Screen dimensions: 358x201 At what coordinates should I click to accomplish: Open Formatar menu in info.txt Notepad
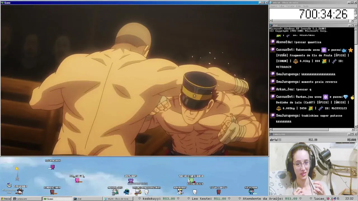click(x=290, y=6)
